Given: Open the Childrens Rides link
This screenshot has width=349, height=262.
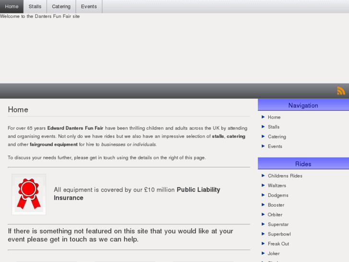Looking at the screenshot, I should point(285,175).
